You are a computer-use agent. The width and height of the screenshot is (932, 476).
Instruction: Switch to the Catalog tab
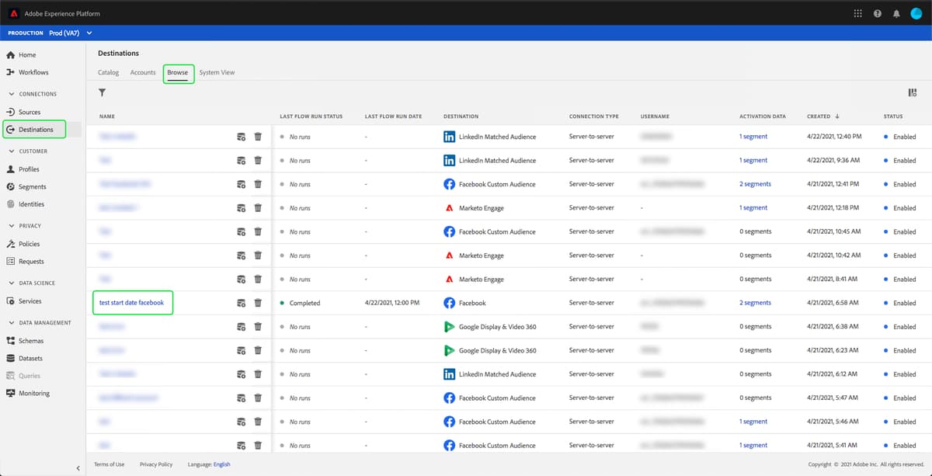pyautogui.click(x=108, y=71)
